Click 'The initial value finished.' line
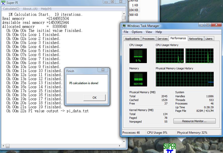The width and height of the screenshot is (223, 153). tap(44, 31)
